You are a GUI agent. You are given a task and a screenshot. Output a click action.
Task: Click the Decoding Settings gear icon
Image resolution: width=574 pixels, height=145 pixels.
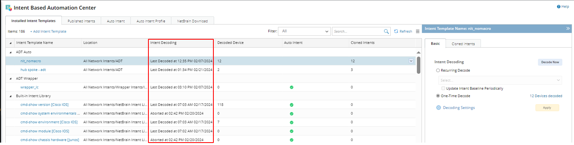(x=438, y=108)
